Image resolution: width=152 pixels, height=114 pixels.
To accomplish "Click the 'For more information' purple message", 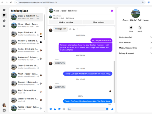I will [x=85, y=47].
